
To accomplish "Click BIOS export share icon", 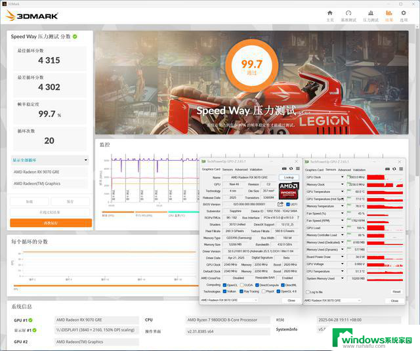I will point(280,204).
